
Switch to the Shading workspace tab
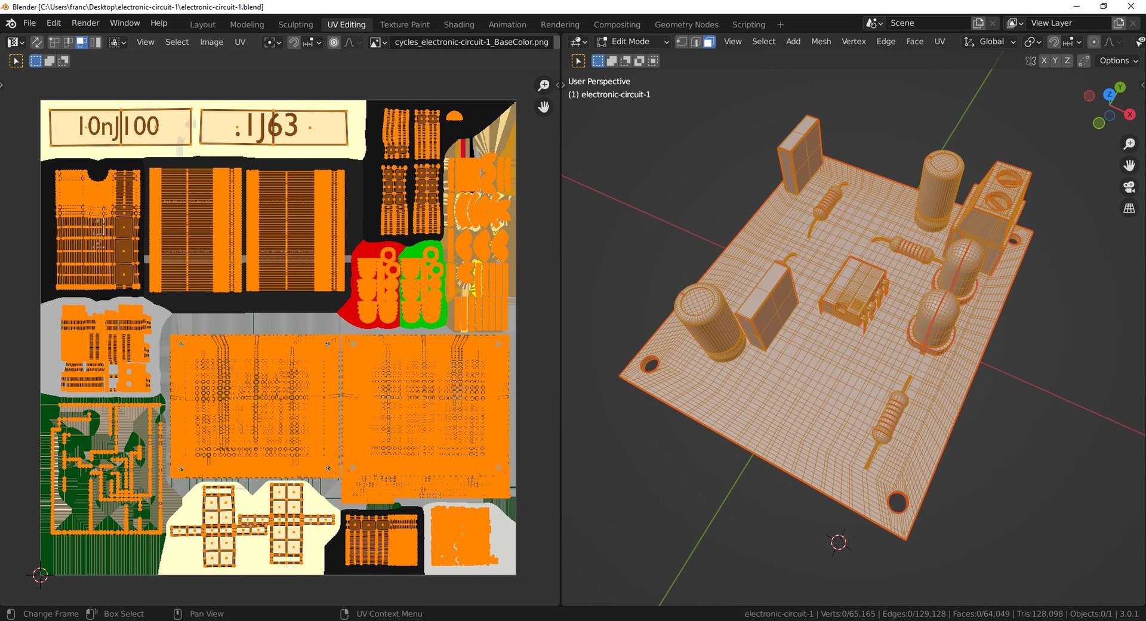(458, 24)
